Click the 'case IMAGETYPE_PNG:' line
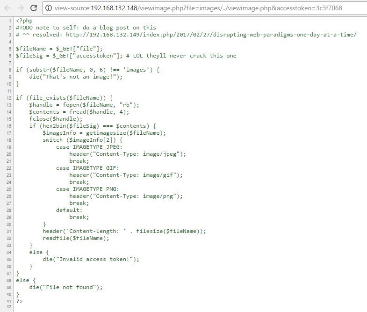The height and width of the screenshot is (312, 367). (87, 189)
